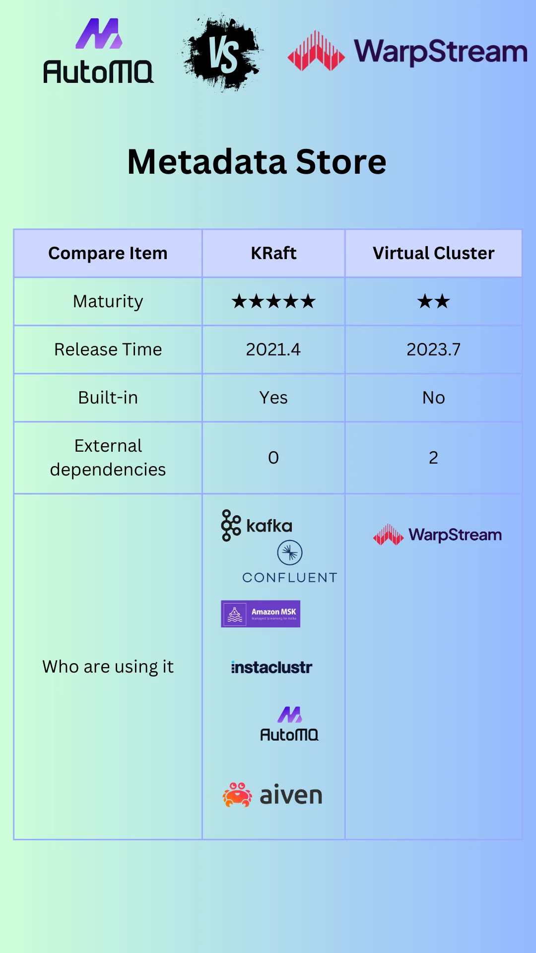This screenshot has height=953, width=536.
Task: Click the External dependencies row label
Action: 108,458
